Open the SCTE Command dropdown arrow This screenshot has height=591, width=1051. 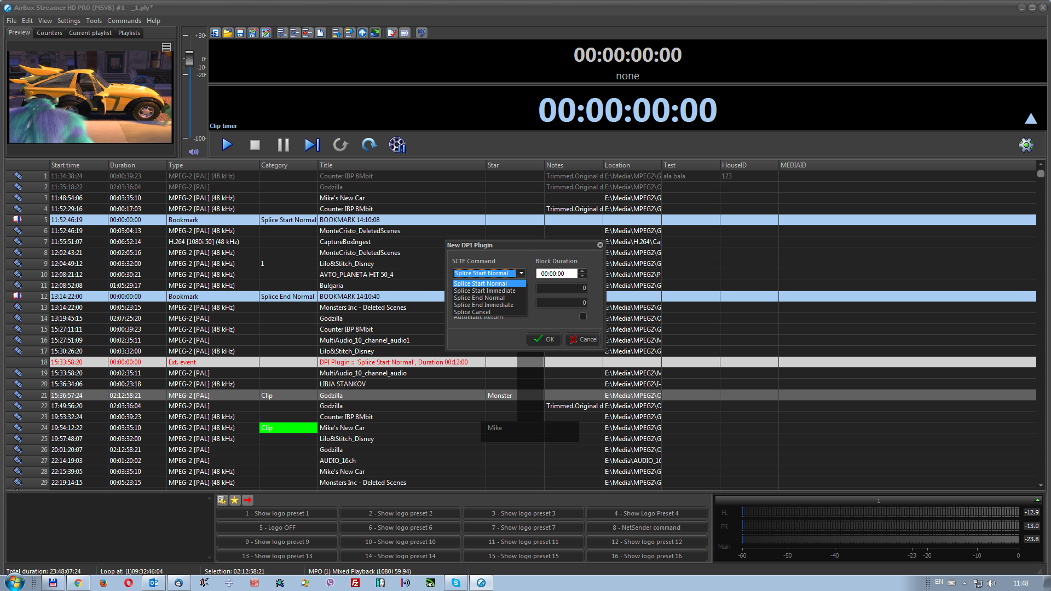(521, 273)
